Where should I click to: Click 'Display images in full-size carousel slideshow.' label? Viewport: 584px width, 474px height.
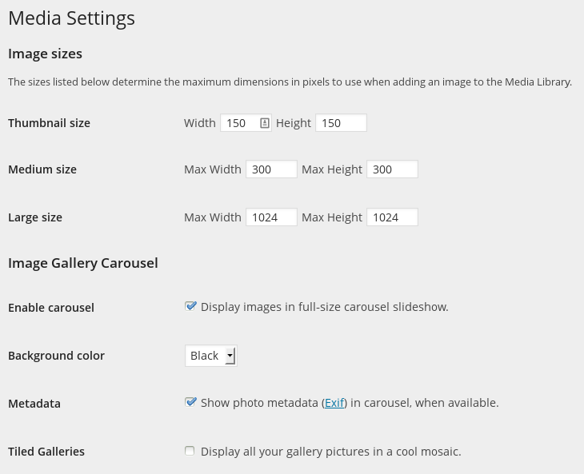click(325, 307)
